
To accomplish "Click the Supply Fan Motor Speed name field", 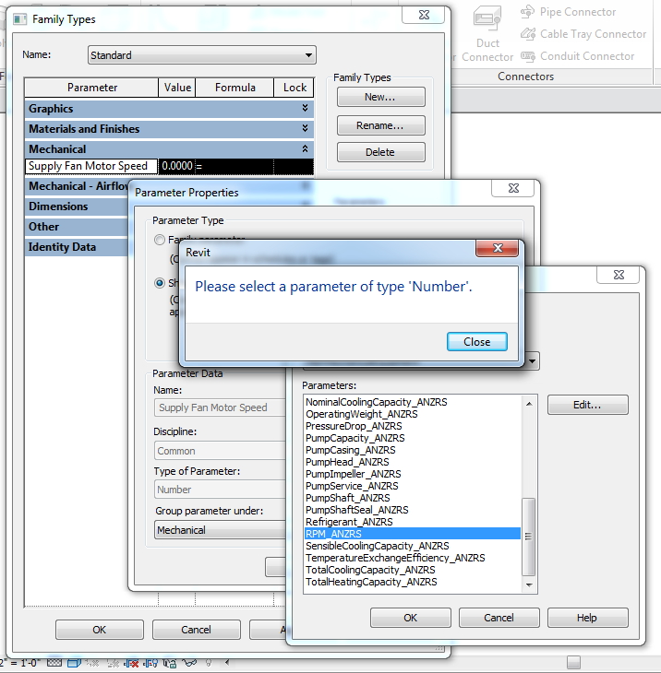I will coord(220,407).
